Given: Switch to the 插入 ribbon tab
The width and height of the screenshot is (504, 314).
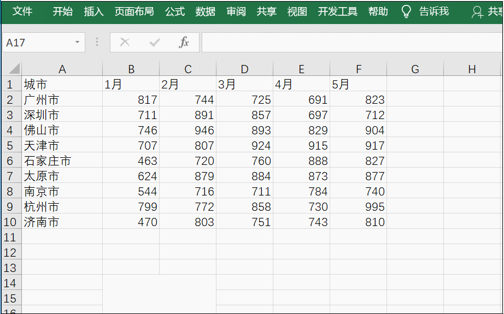Looking at the screenshot, I should point(93,11).
